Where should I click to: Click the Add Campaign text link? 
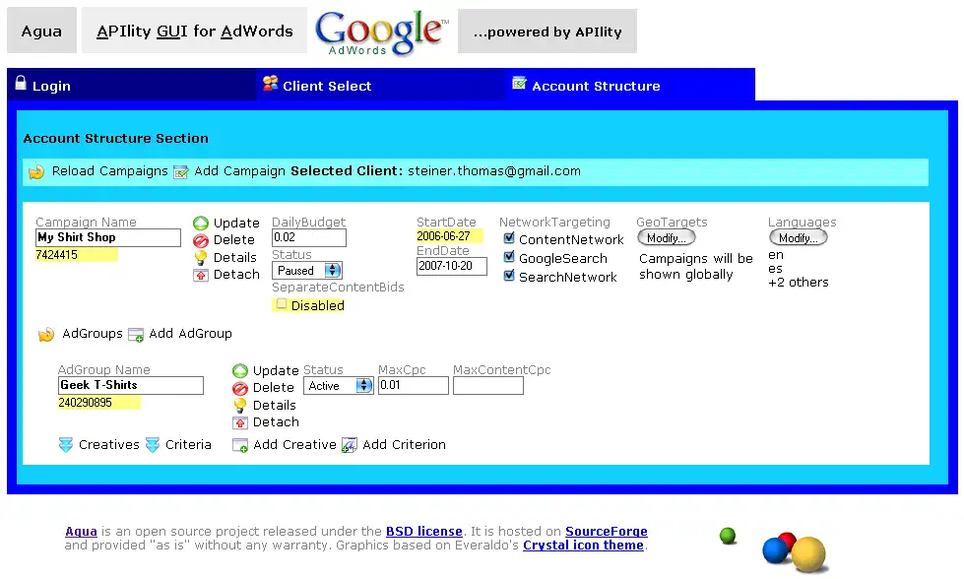click(240, 171)
